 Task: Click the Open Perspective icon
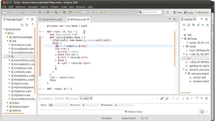coord(167,12)
